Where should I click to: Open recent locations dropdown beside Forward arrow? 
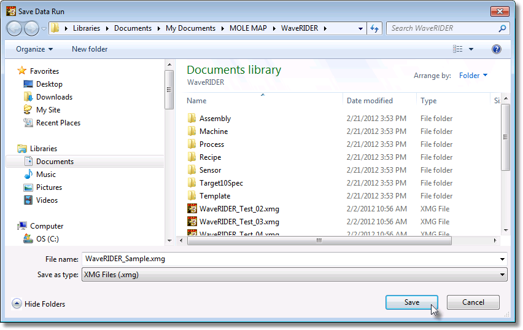(44, 29)
